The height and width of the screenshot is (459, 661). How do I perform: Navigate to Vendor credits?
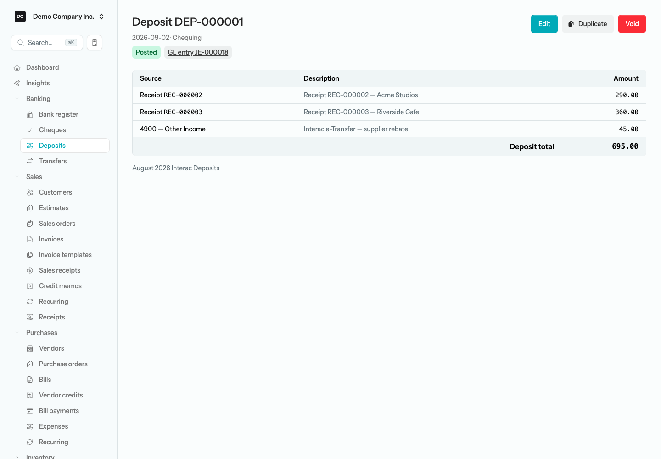coord(65,395)
